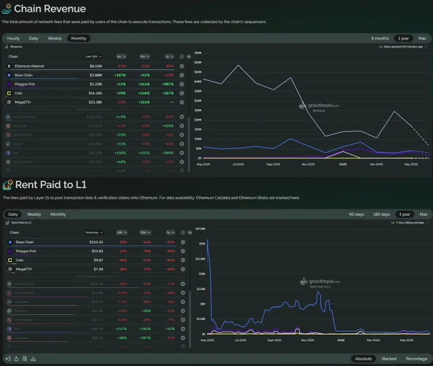433x366 pixels.
Task: Click the Starknet logo in Chain Revenue table
Action: [x=8, y=126]
